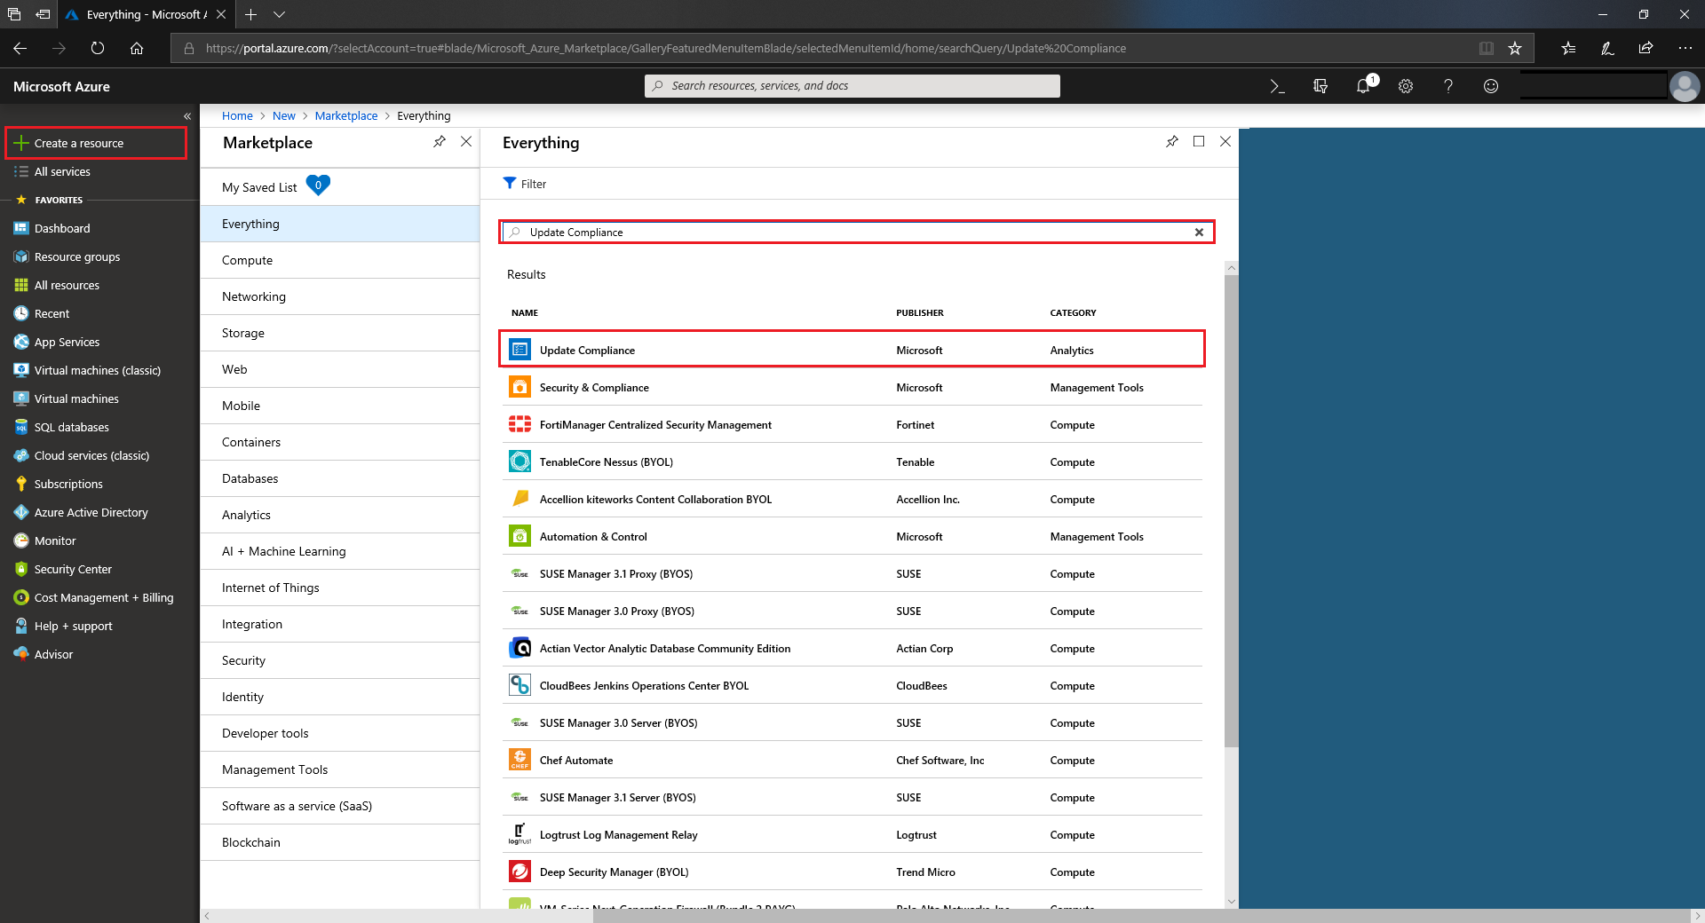
Task: Open TenableCore Nessus (BYOL) result
Action: point(852,461)
